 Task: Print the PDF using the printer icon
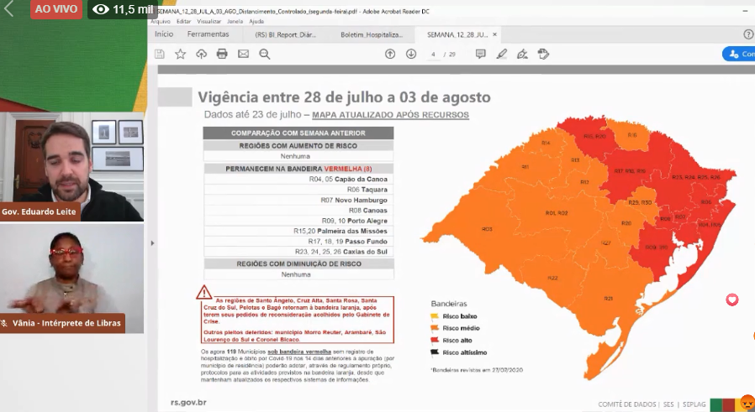tap(222, 54)
